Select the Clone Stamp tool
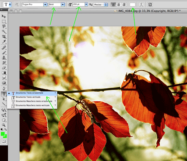This screenshot has height=161, width=187. point(4,57)
